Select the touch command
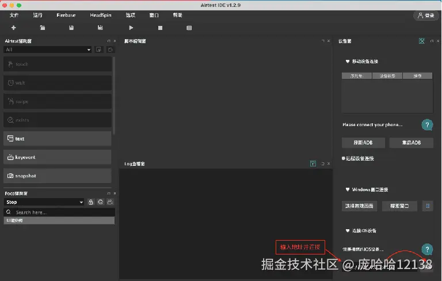 57,64
